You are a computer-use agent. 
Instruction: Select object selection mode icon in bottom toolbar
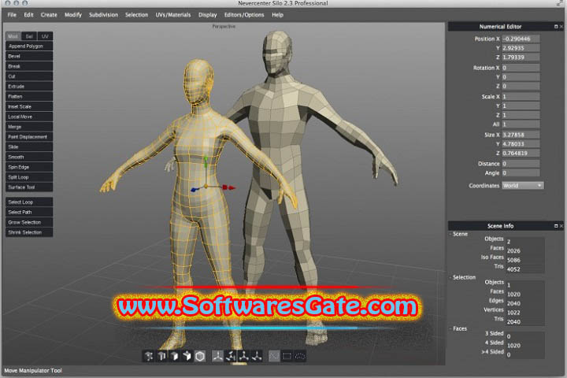187,356
